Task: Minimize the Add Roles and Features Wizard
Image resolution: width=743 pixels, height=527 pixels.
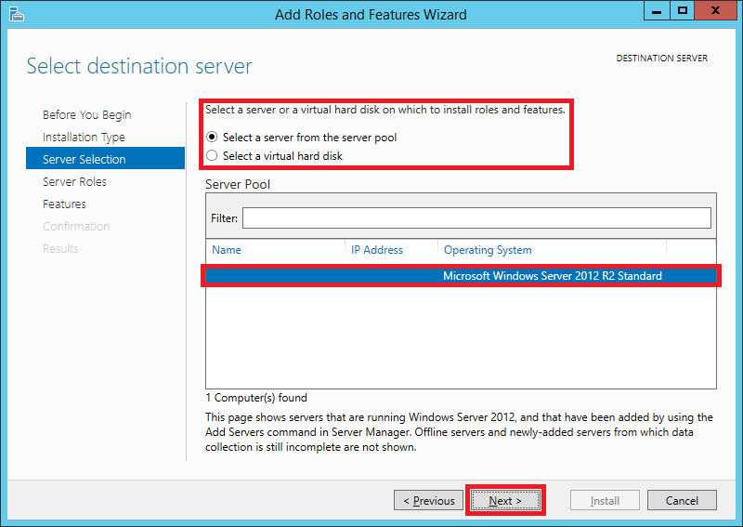Action: tap(657, 11)
